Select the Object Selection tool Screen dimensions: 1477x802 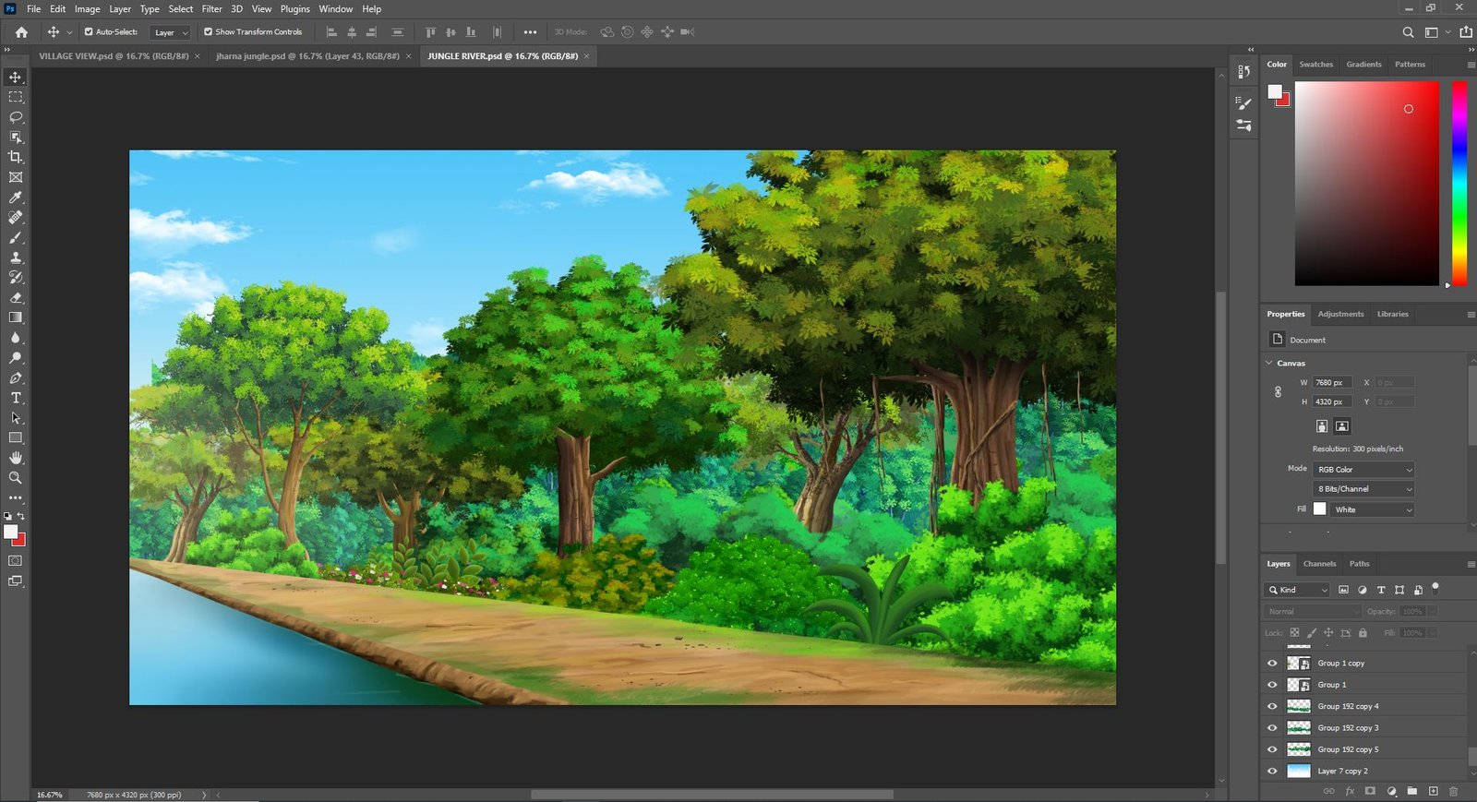point(16,138)
